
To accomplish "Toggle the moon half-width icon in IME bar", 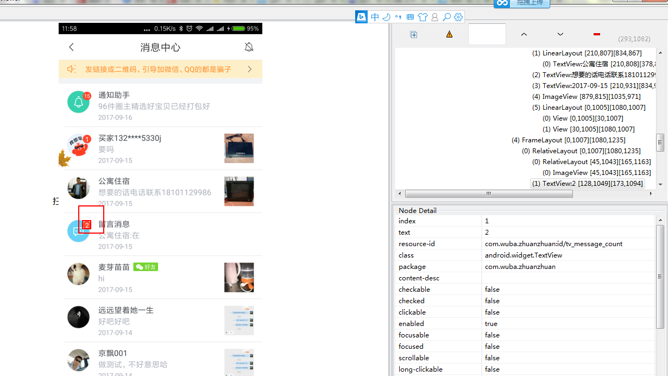I will (x=387, y=17).
